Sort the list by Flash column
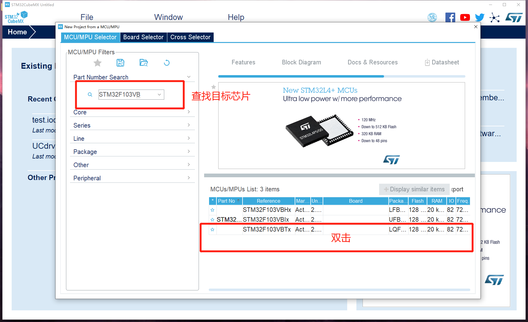This screenshot has height=322, width=528. [x=417, y=201]
